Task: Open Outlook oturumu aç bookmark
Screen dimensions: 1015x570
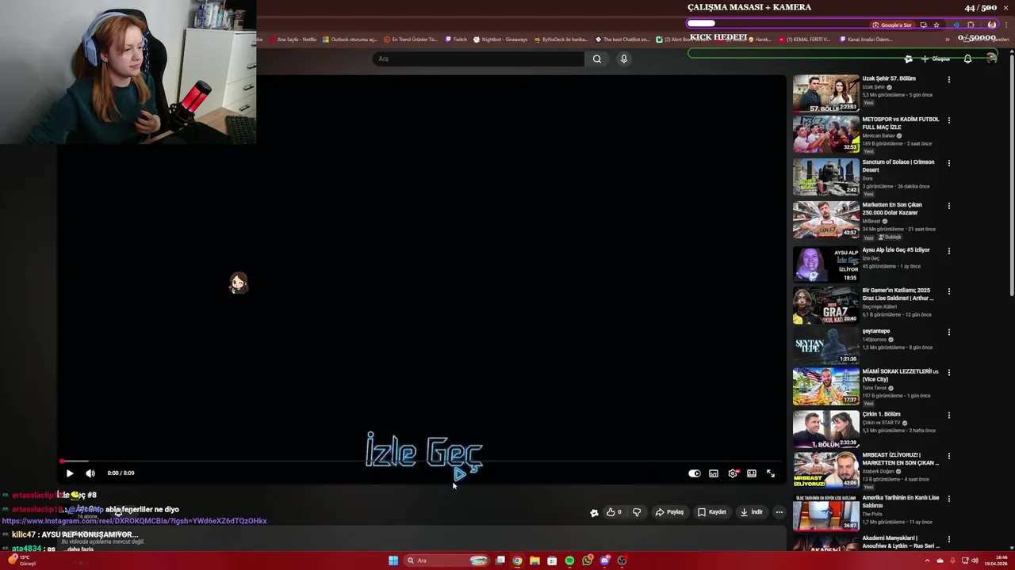Action: 350,40
